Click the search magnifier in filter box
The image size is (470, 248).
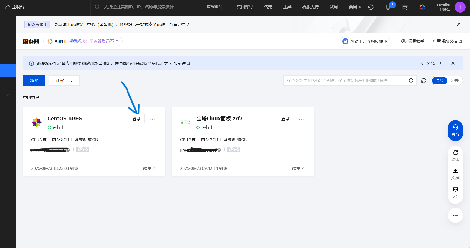[x=411, y=81]
